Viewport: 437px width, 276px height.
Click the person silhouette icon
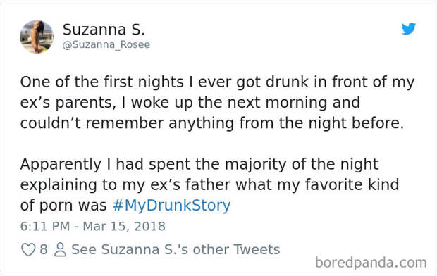[x=60, y=249]
